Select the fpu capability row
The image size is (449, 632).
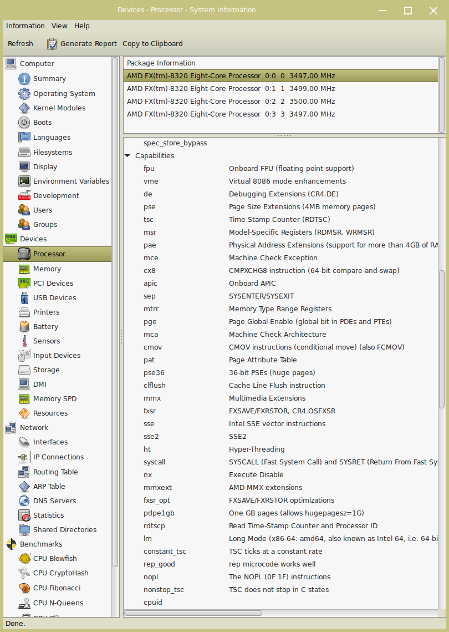point(280,169)
